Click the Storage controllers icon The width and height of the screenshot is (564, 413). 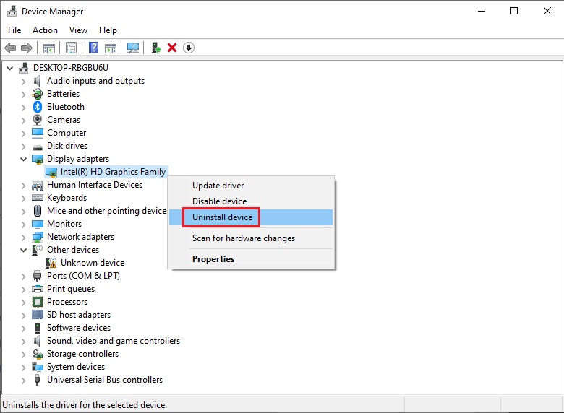(x=38, y=354)
